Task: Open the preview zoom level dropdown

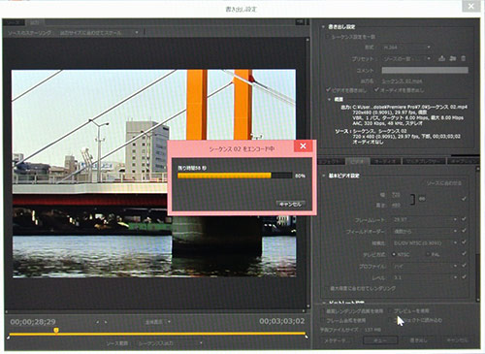Action: coord(157,322)
